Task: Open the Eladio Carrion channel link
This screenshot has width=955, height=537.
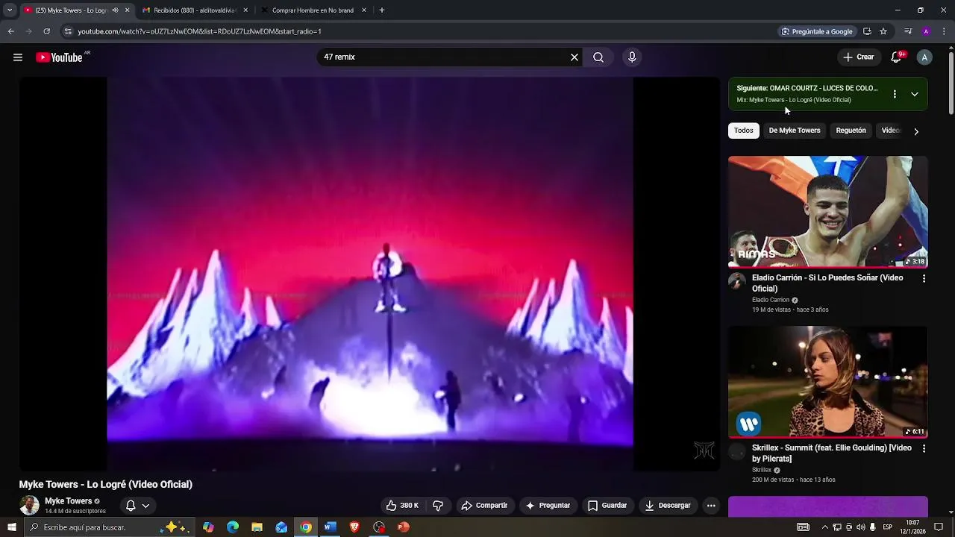Action: (771, 300)
